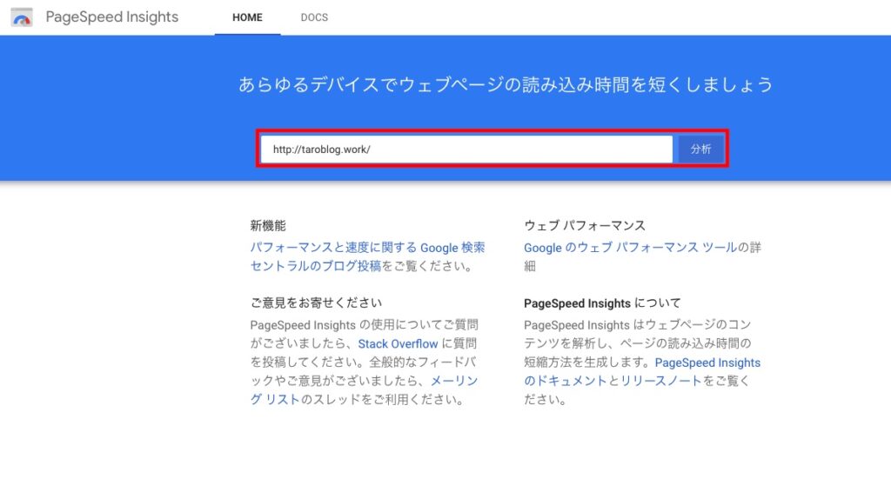
Task: Click the ご意見をお寄せください heading
Action: pos(316,303)
